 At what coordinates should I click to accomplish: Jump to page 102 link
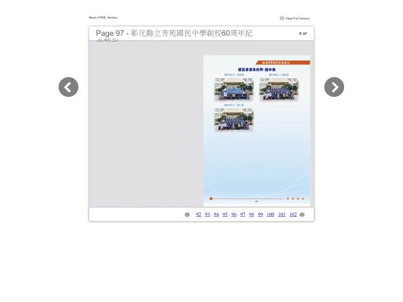[293, 215]
